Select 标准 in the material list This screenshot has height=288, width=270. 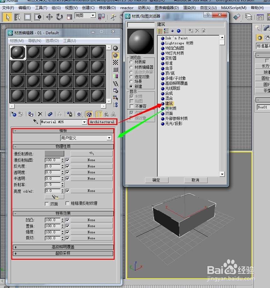169,63
